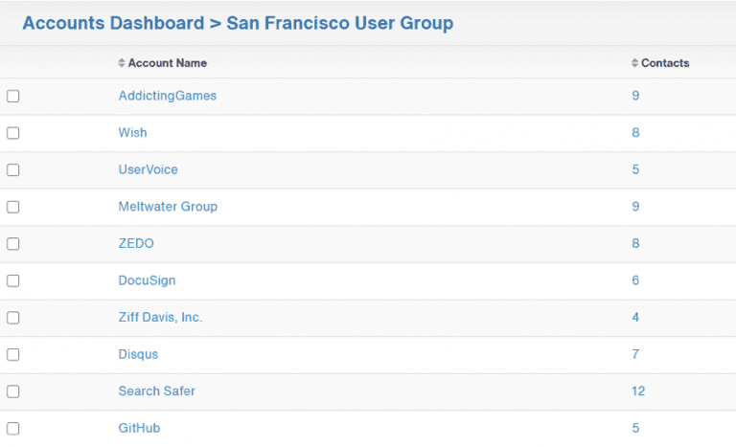
Task: Click the Disqus account link
Action: pos(138,354)
